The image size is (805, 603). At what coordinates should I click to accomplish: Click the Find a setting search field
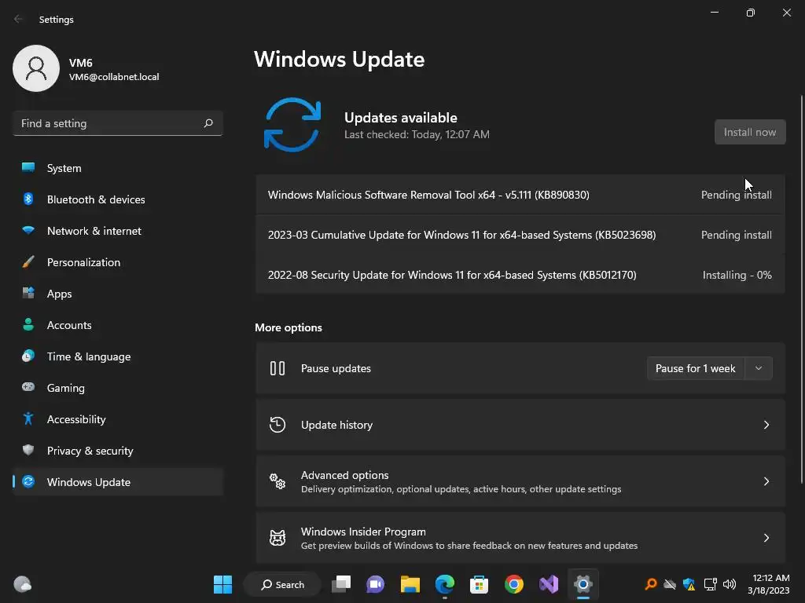coord(118,123)
